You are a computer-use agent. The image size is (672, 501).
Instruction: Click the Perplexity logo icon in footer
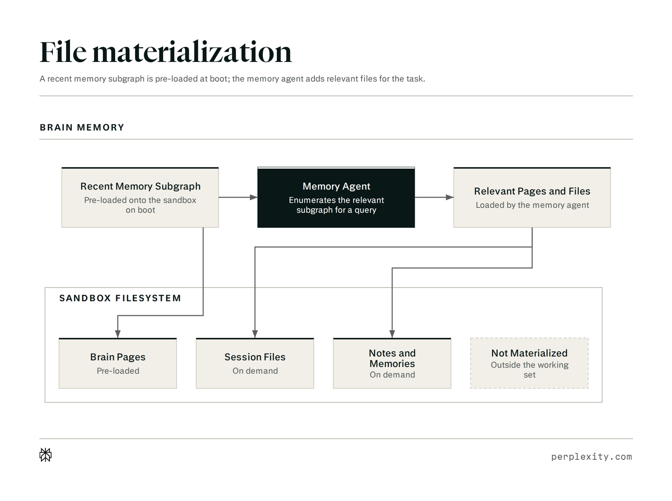tap(46, 455)
